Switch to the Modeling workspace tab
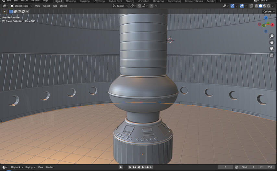This screenshot has width=277, height=171. 71,1
